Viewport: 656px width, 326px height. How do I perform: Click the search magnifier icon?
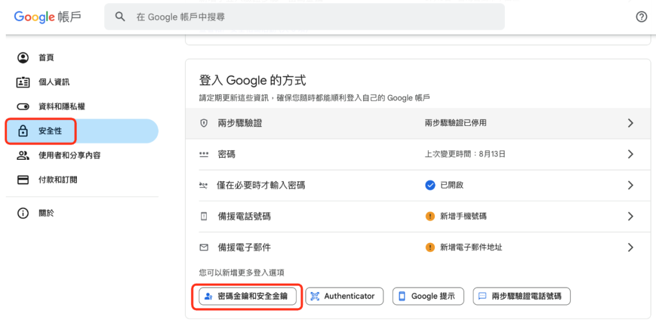click(120, 17)
